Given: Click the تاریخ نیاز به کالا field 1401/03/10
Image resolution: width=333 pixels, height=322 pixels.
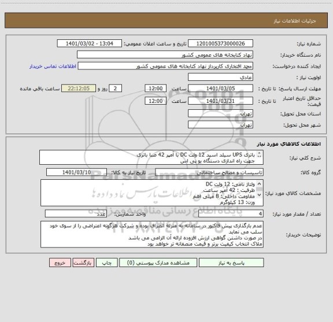Looking at the screenshot, I should 76,172.
